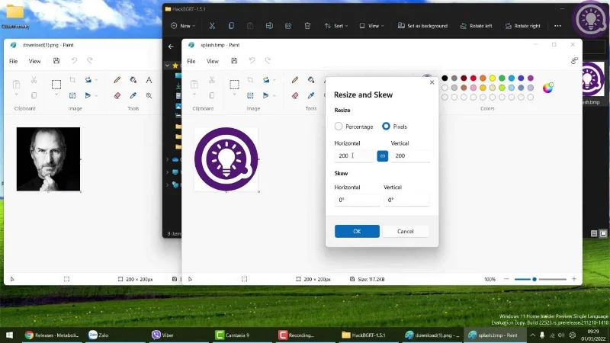Click Set as background in File Explorer
610x343 pixels.
422,26
